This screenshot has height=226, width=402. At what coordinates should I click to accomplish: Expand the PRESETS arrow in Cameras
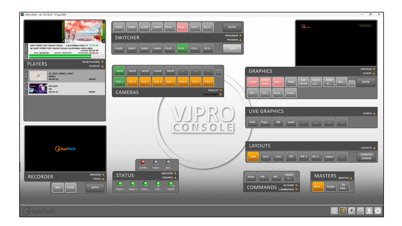221,90
